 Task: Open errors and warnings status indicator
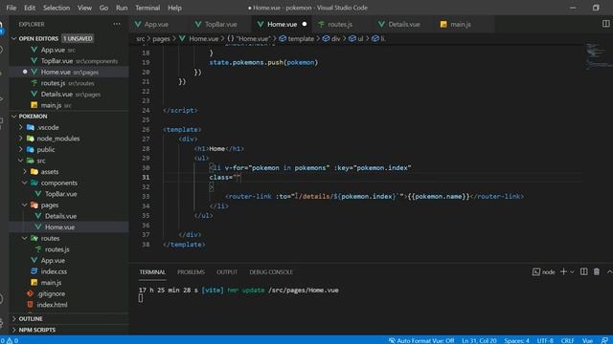tap(10, 340)
